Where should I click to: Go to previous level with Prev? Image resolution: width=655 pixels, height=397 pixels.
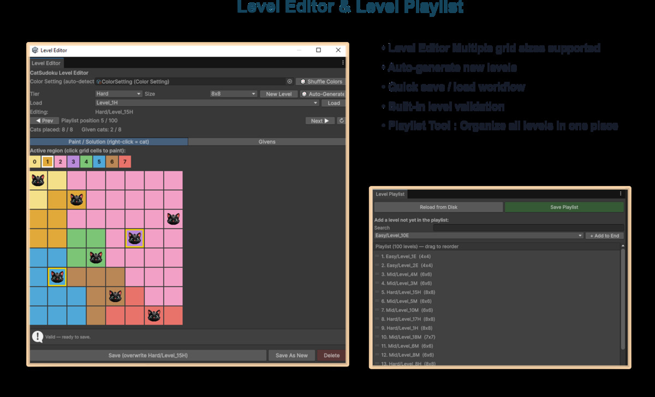(45, 121)
